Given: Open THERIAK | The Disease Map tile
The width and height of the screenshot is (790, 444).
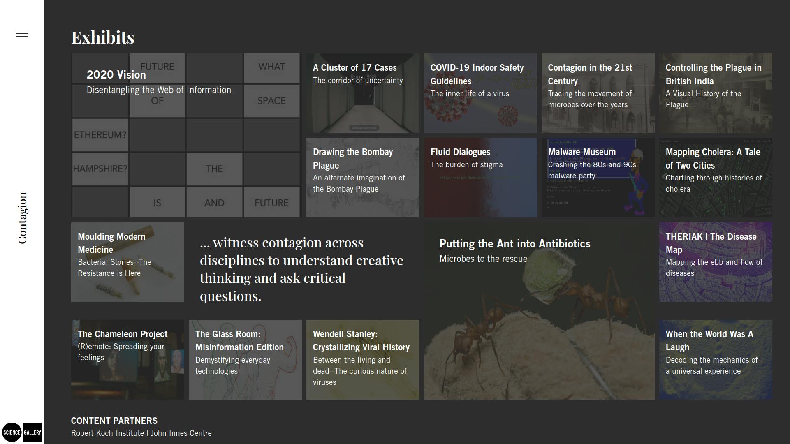Looking at the screenshot, I should 716,262.
